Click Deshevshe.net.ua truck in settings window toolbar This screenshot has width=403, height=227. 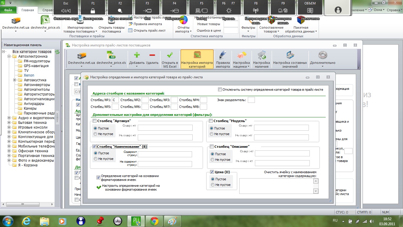pos(81,56)
